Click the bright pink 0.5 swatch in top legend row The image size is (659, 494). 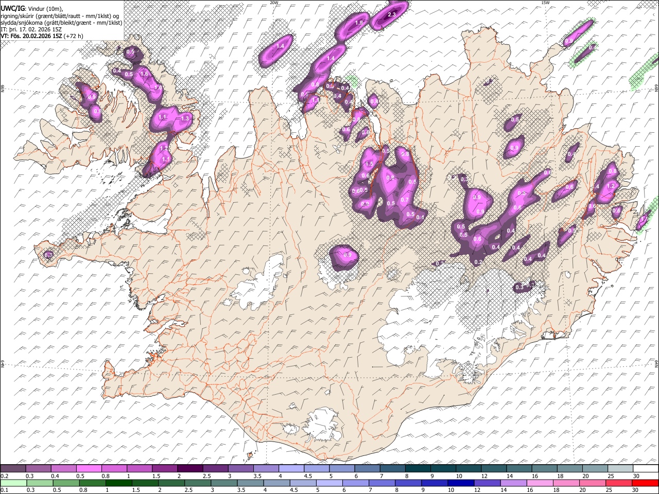tap(89, 469)
